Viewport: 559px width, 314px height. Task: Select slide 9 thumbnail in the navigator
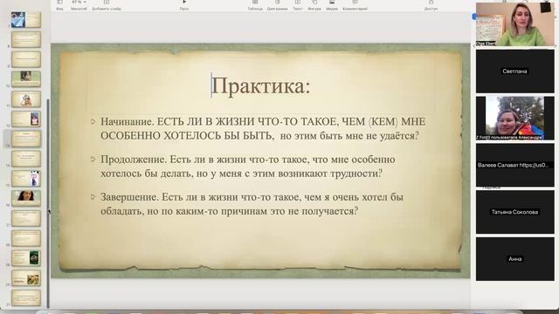click(x=25, y=59)
